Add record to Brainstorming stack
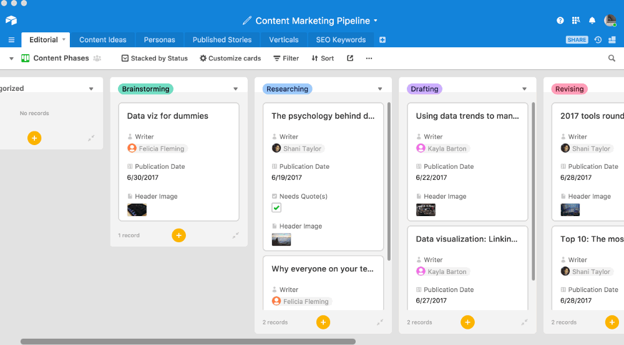The image size is (624, 345). (178, 235)
